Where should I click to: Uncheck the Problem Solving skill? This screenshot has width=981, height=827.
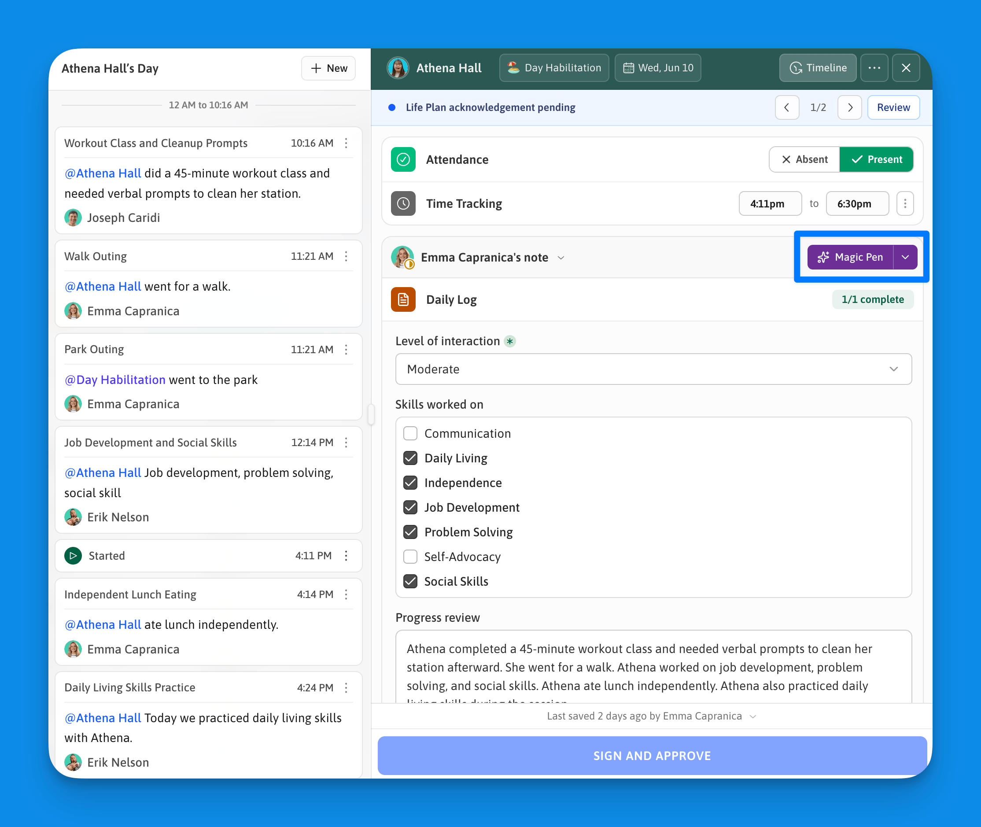point(410,532)
